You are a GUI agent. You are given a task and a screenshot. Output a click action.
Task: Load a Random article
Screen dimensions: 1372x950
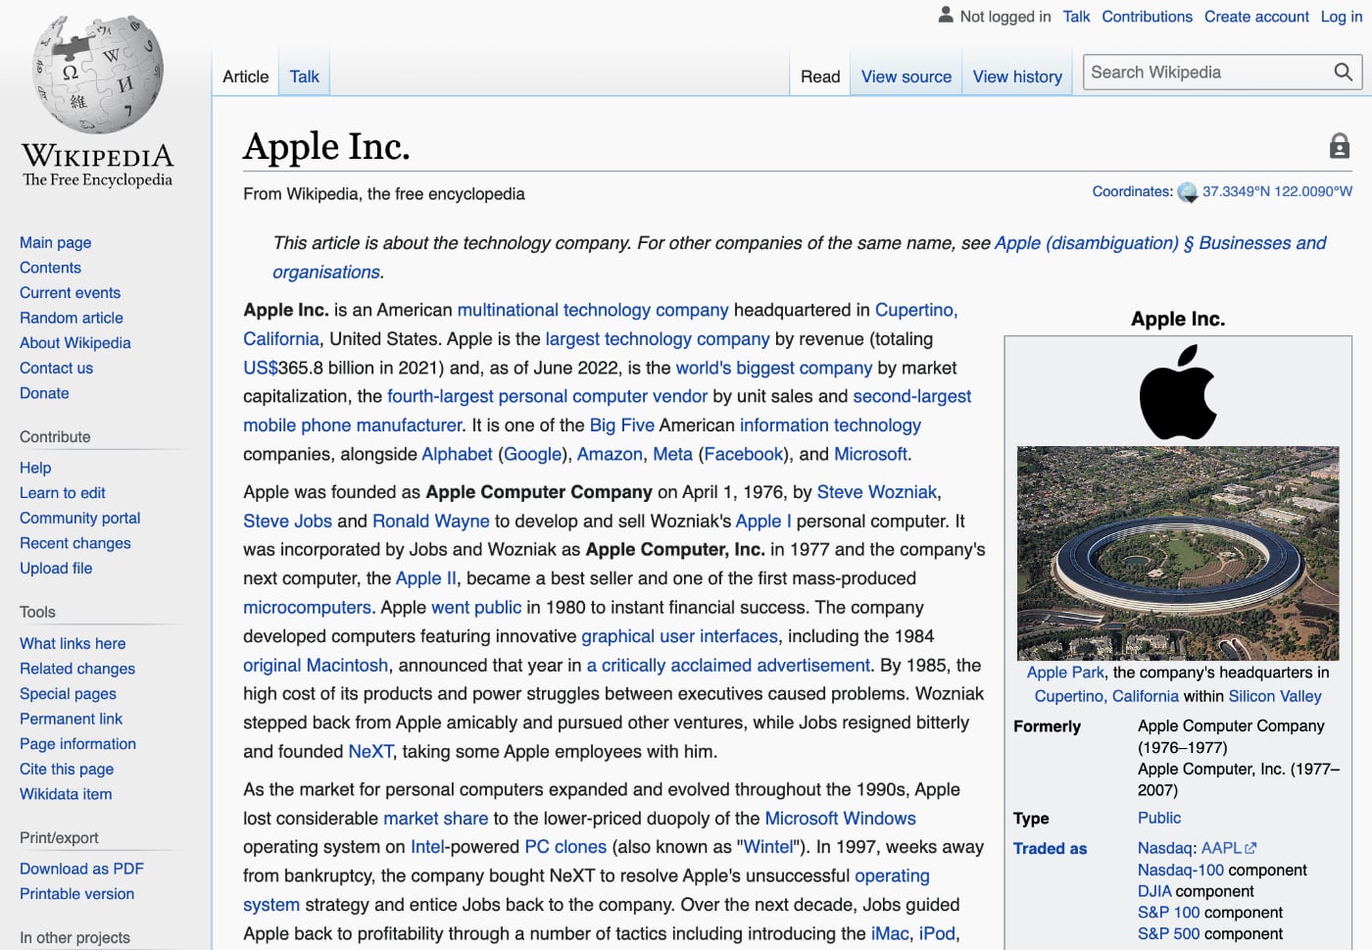point(72,318)
